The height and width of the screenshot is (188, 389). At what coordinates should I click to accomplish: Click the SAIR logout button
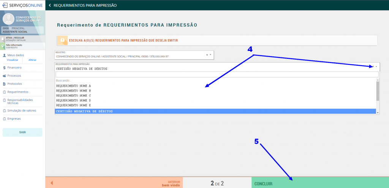tap(22, 132)
